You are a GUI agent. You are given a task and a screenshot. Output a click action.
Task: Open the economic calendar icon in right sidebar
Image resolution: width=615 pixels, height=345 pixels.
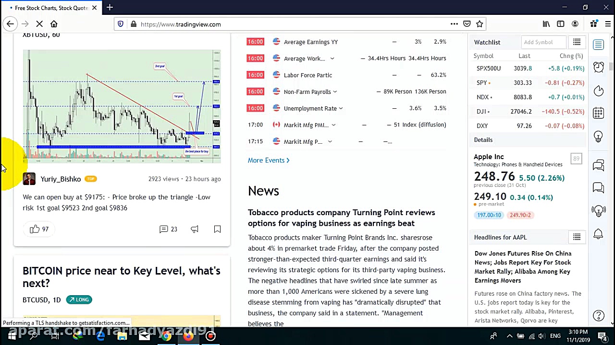tap(598, 114)
